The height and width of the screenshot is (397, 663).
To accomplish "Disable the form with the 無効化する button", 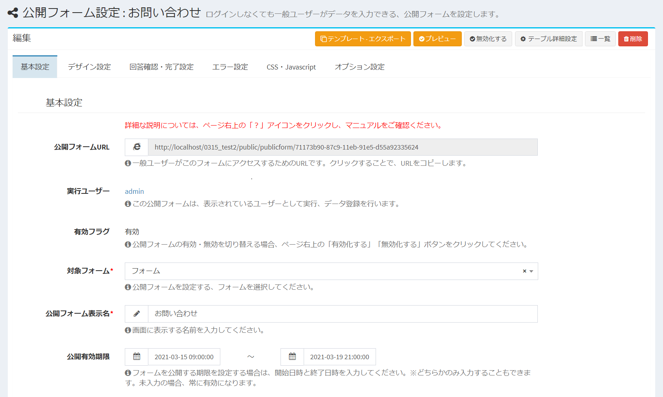I will pyautogui.click(x=488, y=39).
